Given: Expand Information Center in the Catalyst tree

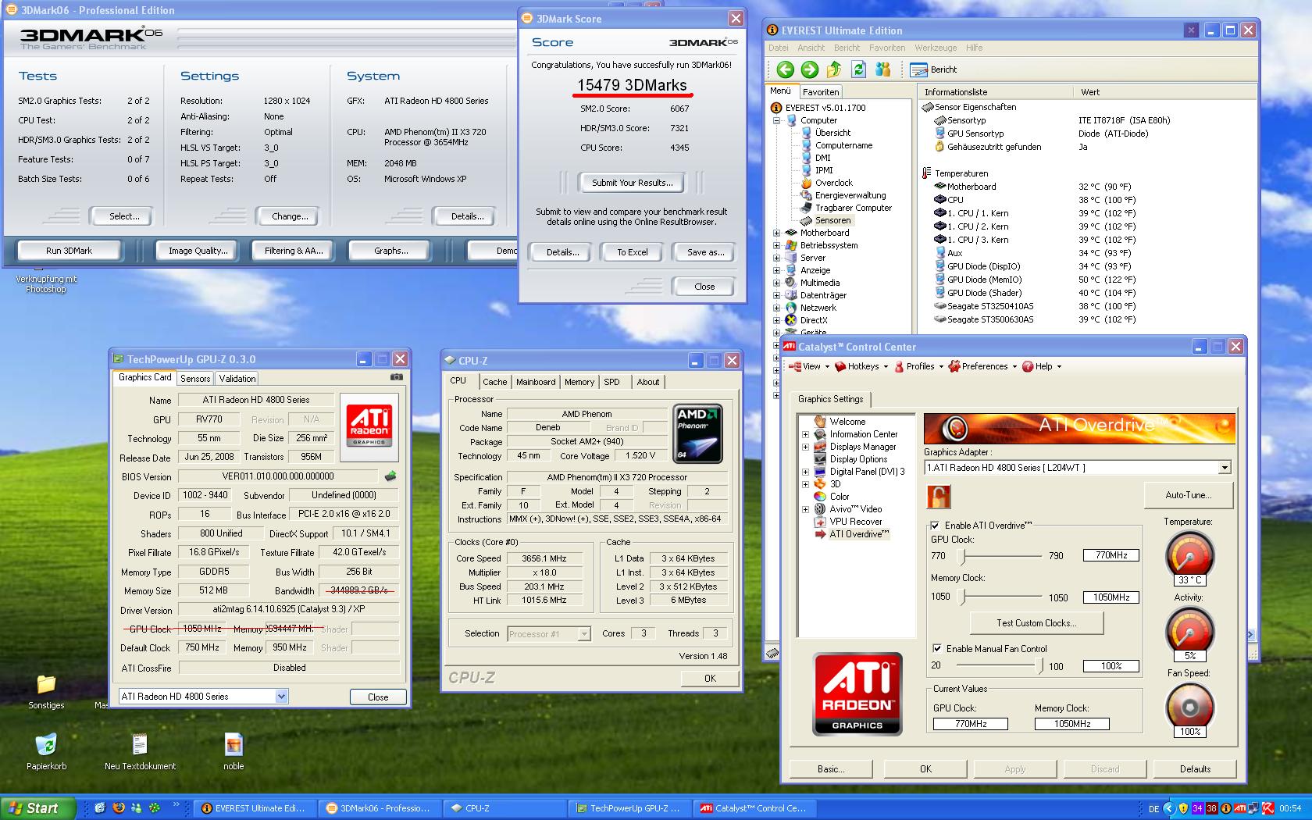Looking at the screenshot, I should click(805, 434).
